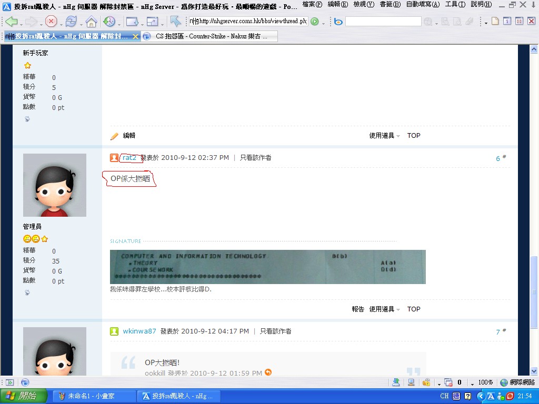Refresh the page with the reload icon
This screenshot has height=404, width=539.
(71, 22)
